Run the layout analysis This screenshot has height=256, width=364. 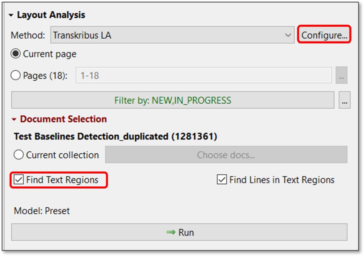click(x=179, y=232)
